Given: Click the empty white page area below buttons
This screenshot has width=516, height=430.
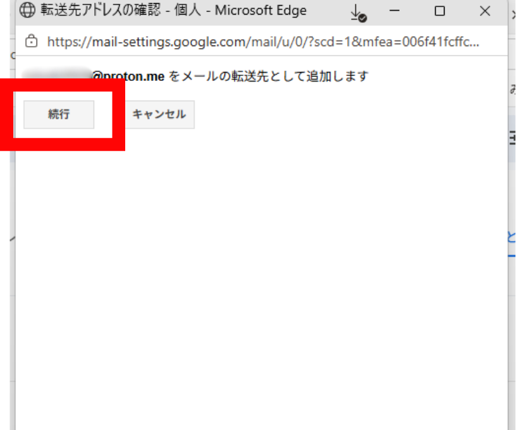Looking at the screenshot, I should point(259,285).
